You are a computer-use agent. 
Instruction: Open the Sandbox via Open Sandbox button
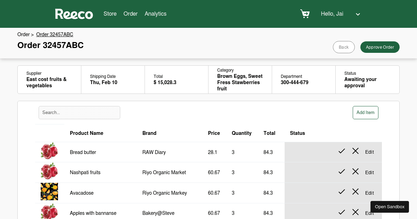point(390,207)
